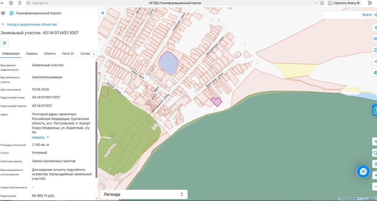Screen dimensions: 377x201
Task: Click cadastral quarter 45:14:011401 value
Action: 42,106
